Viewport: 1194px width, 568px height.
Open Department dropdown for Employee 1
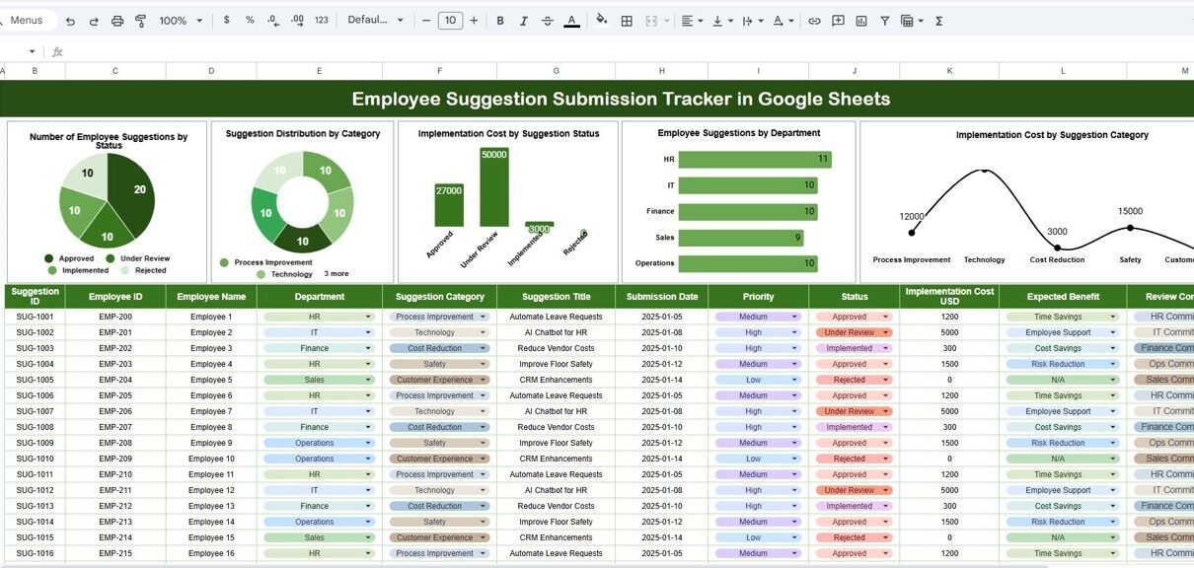pos(369,317)
